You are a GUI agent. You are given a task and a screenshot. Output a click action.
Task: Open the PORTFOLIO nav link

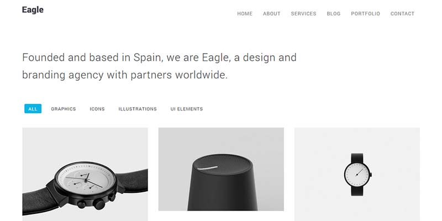point(365,13)
